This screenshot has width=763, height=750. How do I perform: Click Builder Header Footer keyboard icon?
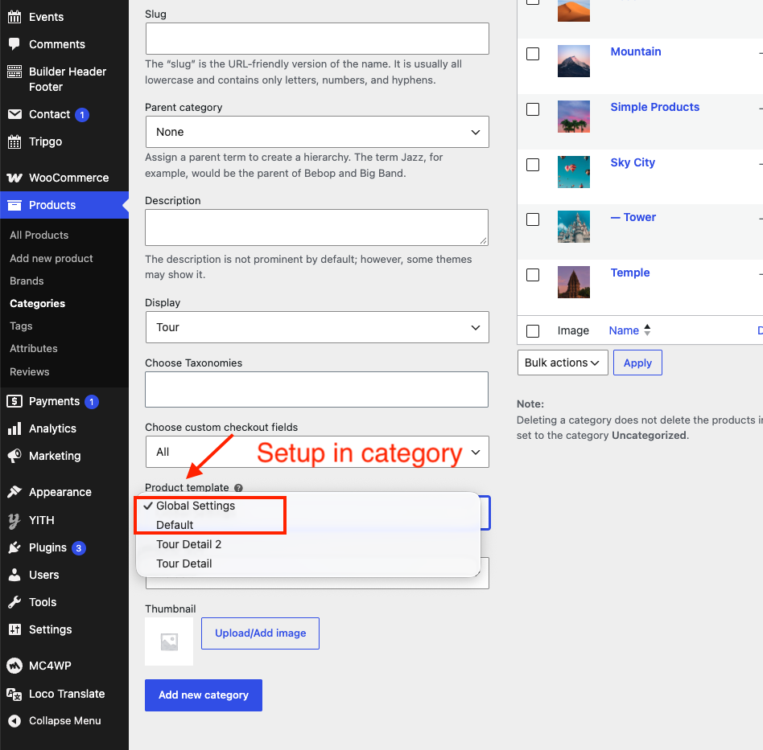(x=14, y=72)
